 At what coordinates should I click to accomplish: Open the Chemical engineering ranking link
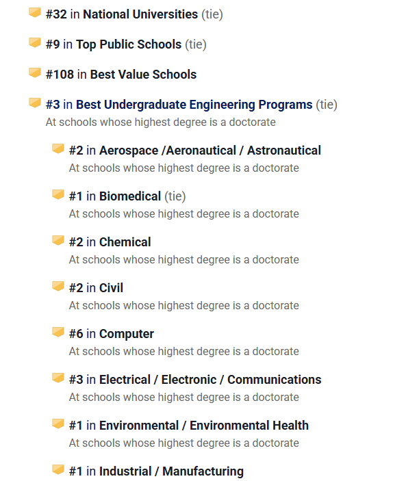click(125, 242)
